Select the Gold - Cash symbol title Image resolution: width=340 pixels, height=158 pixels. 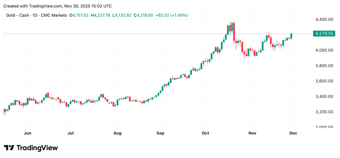(x=36, y=15)
